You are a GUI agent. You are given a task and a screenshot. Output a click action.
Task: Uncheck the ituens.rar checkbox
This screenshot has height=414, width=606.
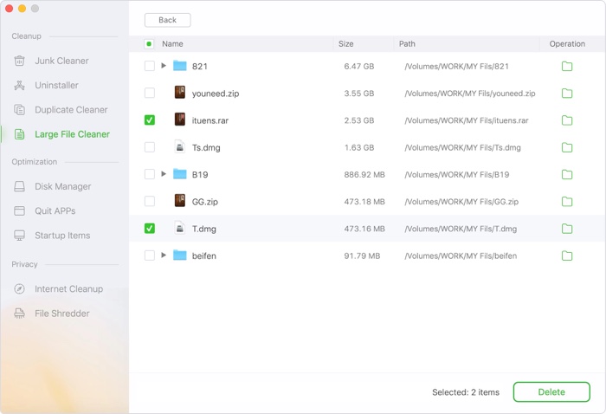coord(150,120)
